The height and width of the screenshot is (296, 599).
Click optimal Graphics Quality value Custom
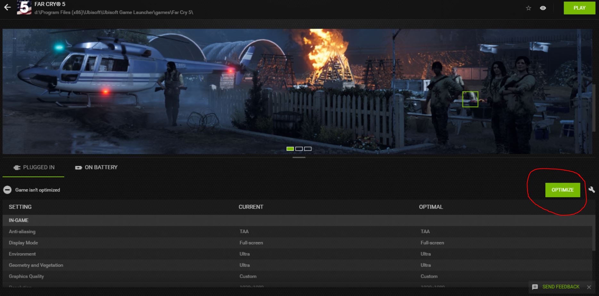click(x=429, y=276)
